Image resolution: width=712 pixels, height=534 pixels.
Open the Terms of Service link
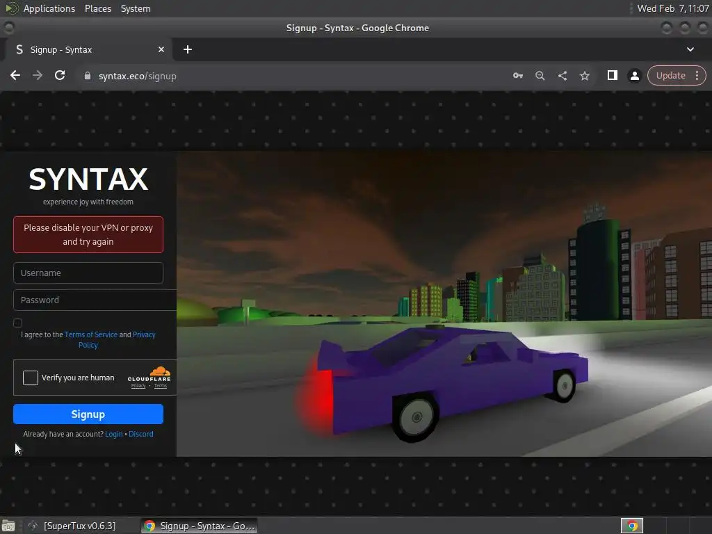(91, 334)
